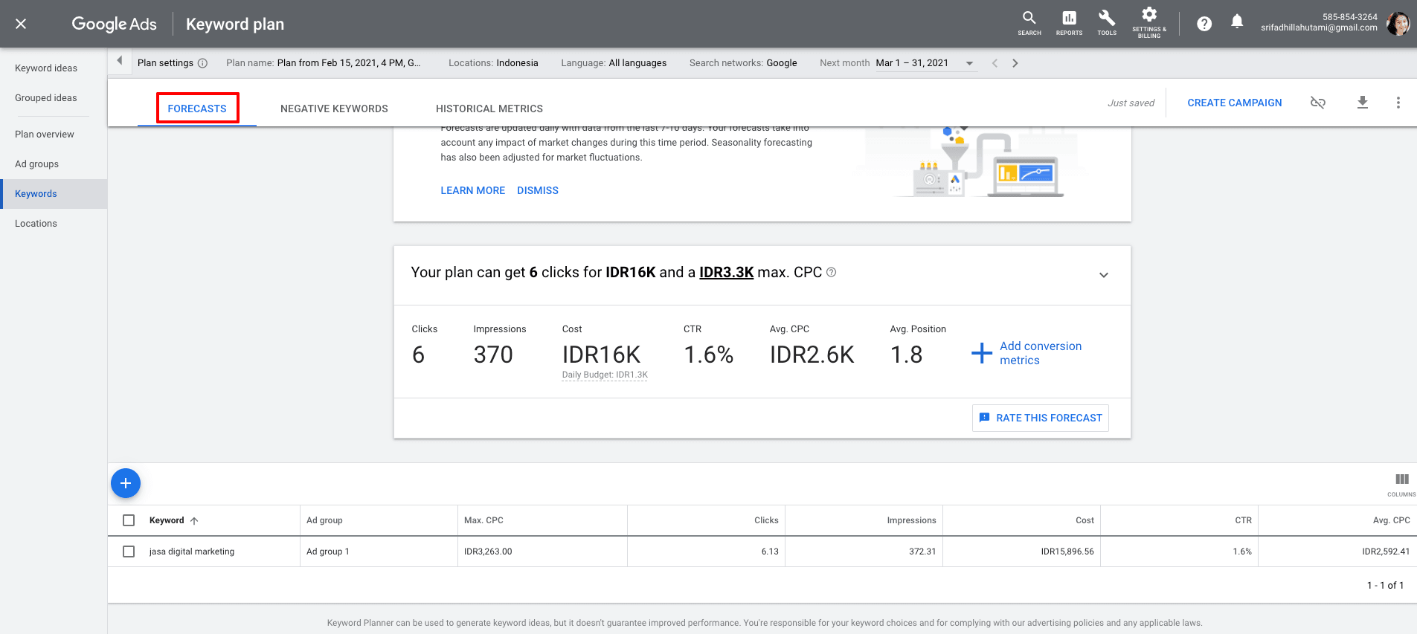Open Plan overview in the sidebar
The image size is (1417, 634).
coord(45,135)
